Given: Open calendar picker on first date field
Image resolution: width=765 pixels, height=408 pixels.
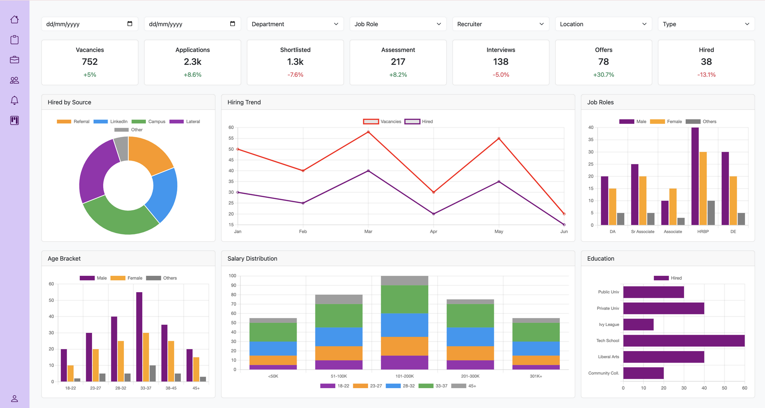Looking at the screenshot, I should coord(129,24).
